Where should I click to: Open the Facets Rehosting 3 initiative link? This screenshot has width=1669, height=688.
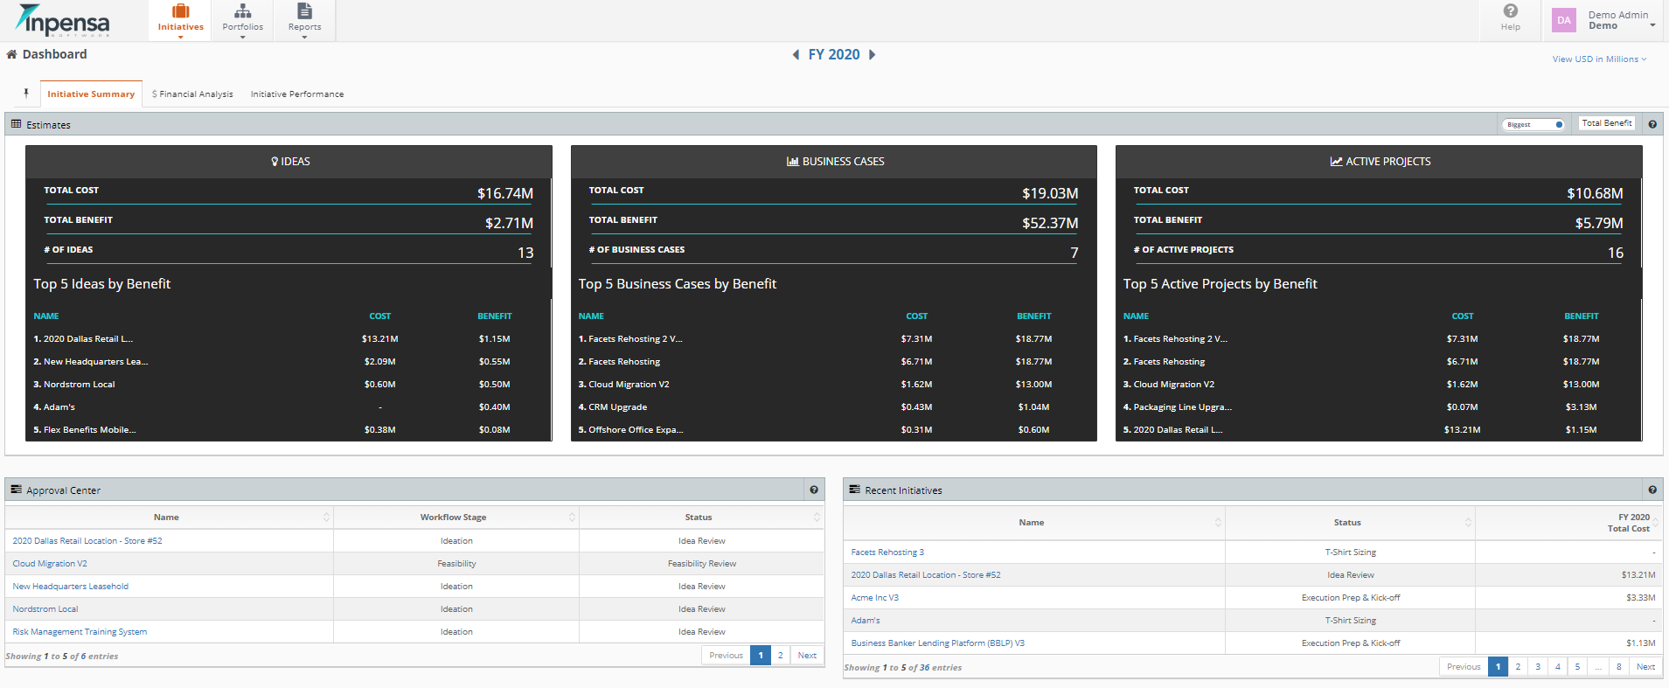(887, 552)
